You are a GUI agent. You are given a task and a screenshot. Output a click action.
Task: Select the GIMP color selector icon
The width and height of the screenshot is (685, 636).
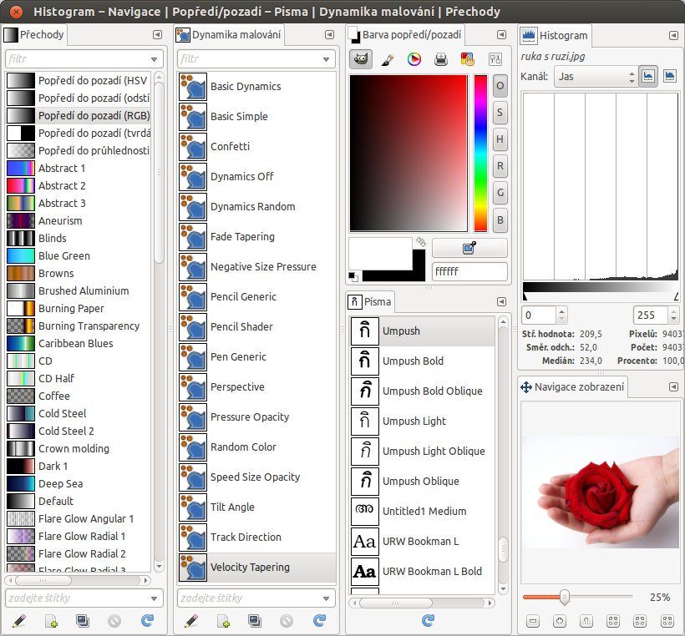(x=361, y=59)
